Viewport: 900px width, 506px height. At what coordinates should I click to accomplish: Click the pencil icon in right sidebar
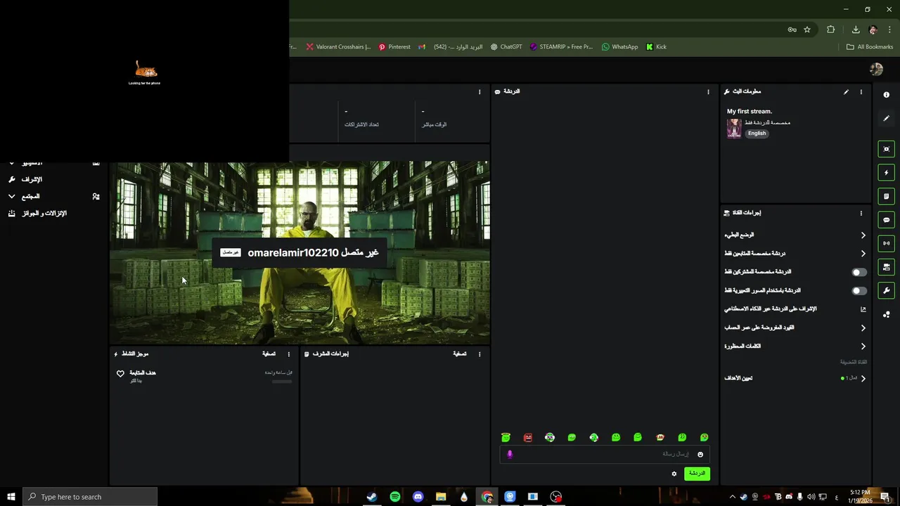coord(886,118)
